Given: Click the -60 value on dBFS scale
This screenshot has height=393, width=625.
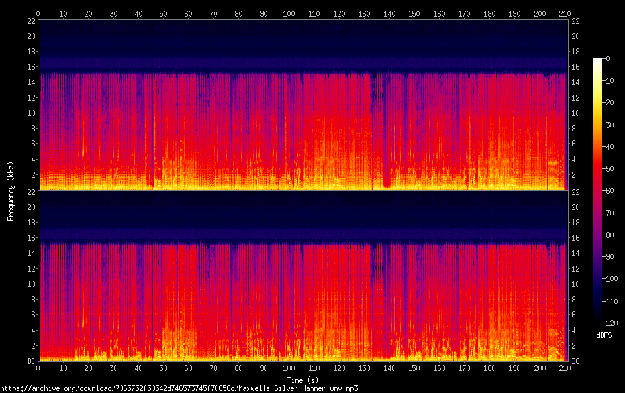Looking at the screenshot, I should click(608, 191).
